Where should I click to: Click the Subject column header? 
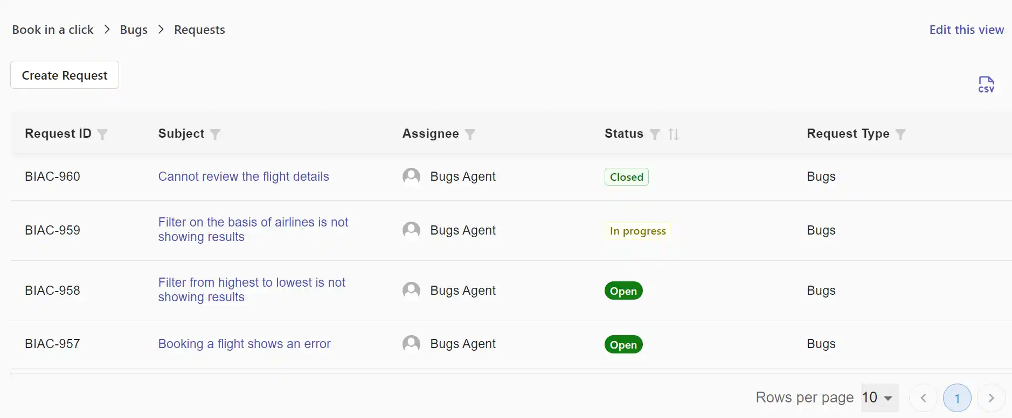click(181, 133)
